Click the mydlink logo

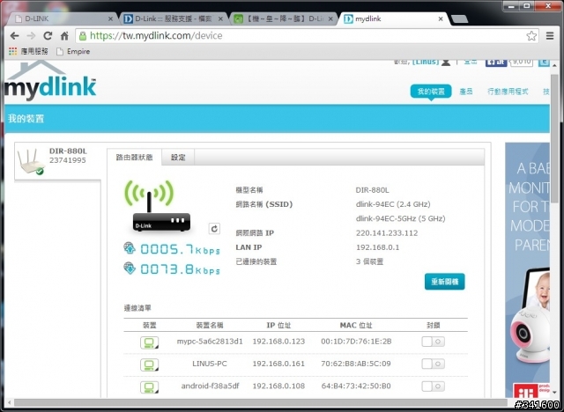point(50,81)
